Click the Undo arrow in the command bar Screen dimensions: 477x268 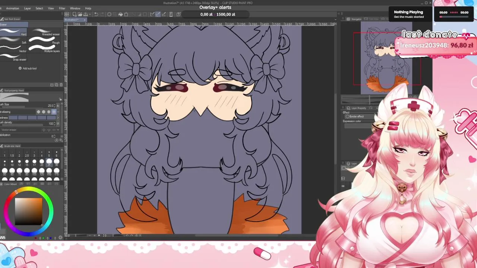96,15
